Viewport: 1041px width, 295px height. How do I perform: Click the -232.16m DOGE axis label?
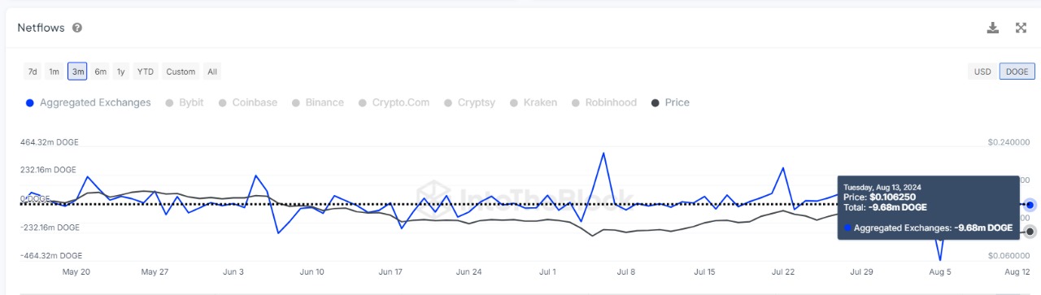click(50, 228)
